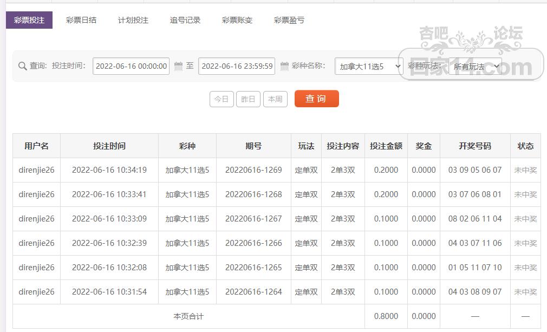Click the start time input field
The width and height of the screenshot is (547, 332).
point(131,66)
